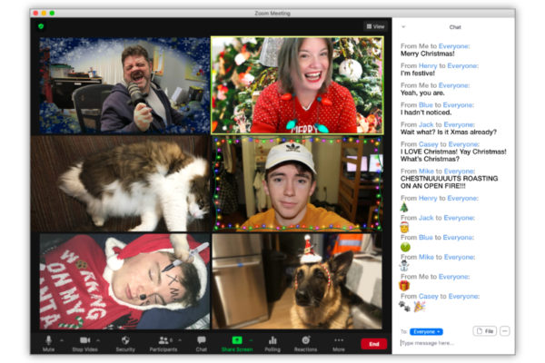Select man in white cap video

(297, 183)
